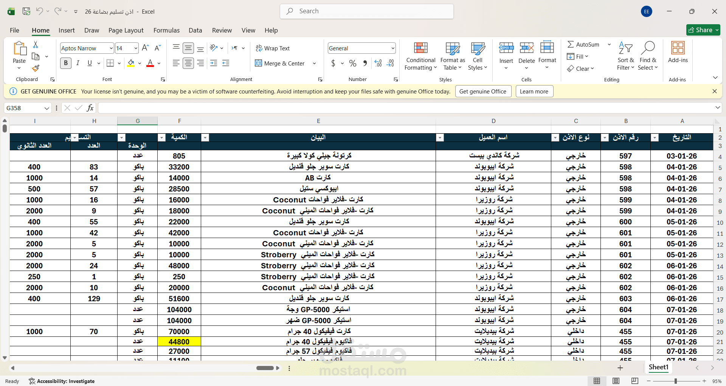Click the Copy icon in Clipboard group
This screenshot has width=726, height=386.
(x=36, y=56)
